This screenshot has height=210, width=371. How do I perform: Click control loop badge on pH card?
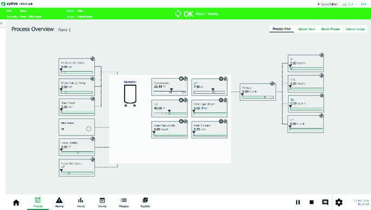pos(225,79)
